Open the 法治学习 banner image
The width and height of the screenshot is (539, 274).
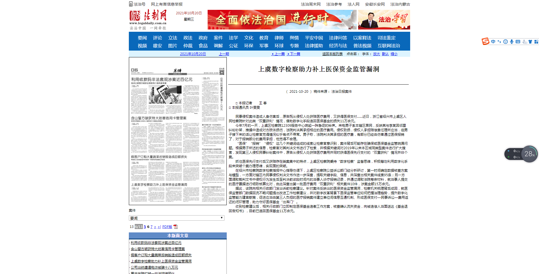click(x=384, y=20)
